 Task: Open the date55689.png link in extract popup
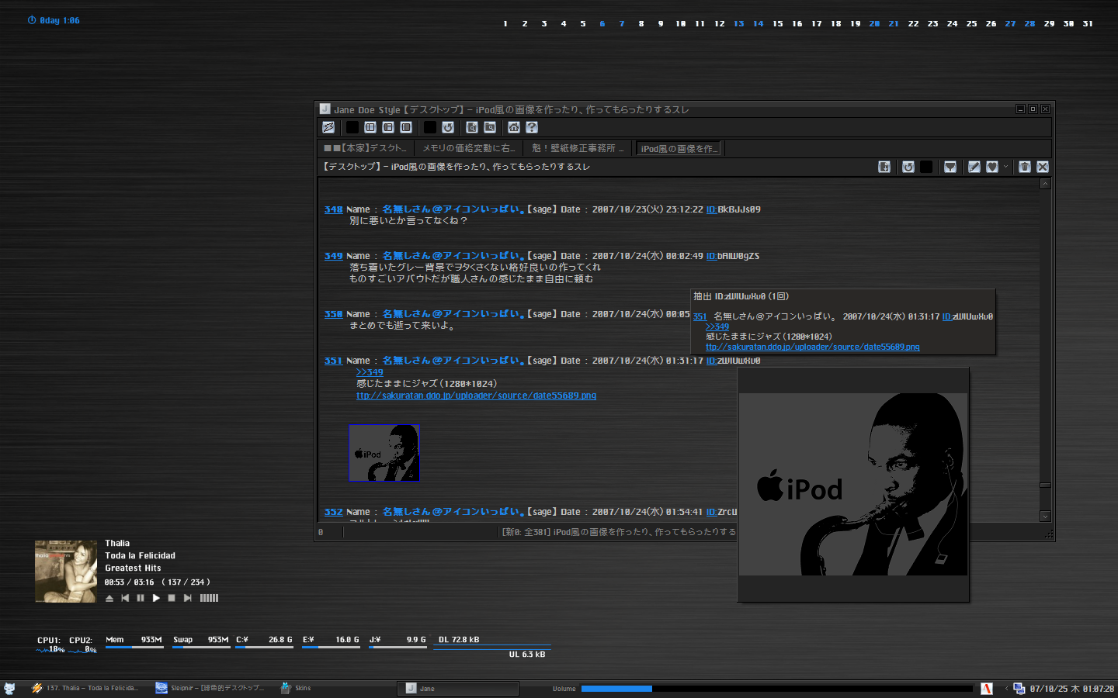coord(812,347)
